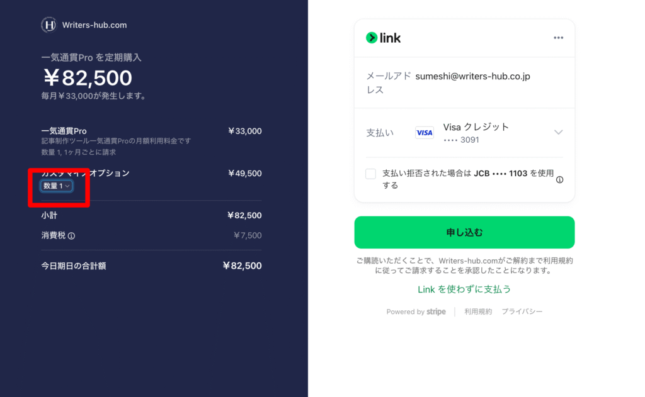Image resolution: width=645 pixels, height=397 pixels.
Task: Open the プライバシー link in footer
Action: point(522,312)
